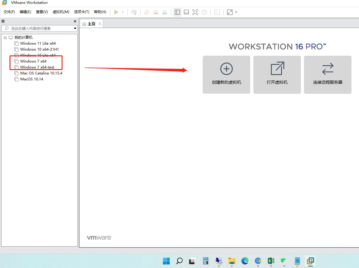The width and height of the screenshot is (359, 268).
Task: Open Remote Desktop taskbar icon
Action: (x=219, y=261)
